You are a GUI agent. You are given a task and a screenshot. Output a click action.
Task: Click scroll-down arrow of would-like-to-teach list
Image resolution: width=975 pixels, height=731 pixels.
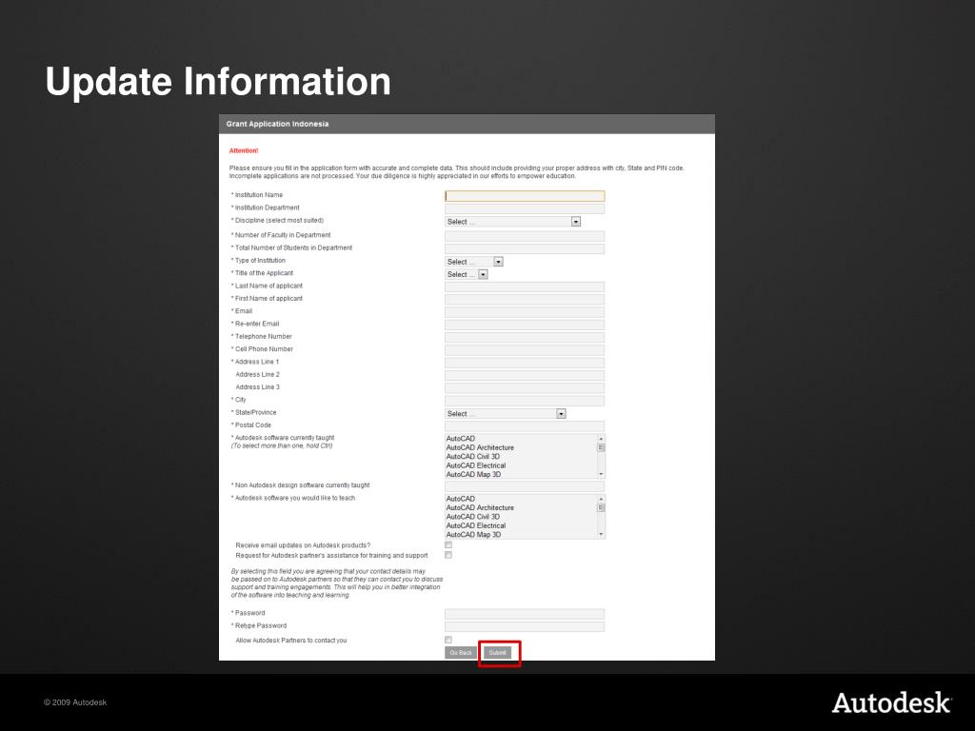(601, 535)
